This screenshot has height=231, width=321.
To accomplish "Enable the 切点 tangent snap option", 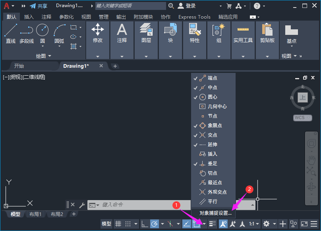I will [213, 173].
